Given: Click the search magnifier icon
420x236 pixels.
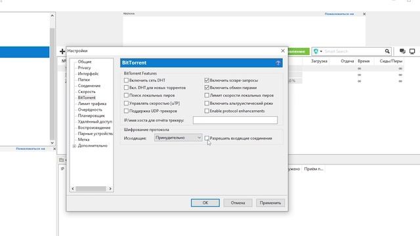Looking at the screenshot, I should 387,51.
